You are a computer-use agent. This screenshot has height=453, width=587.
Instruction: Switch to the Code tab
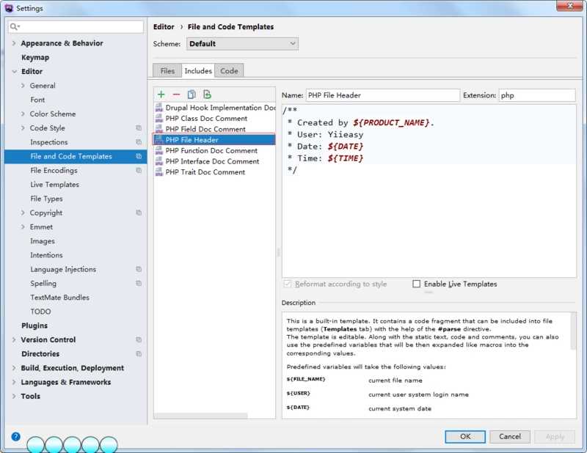click(x=229, y=70)
